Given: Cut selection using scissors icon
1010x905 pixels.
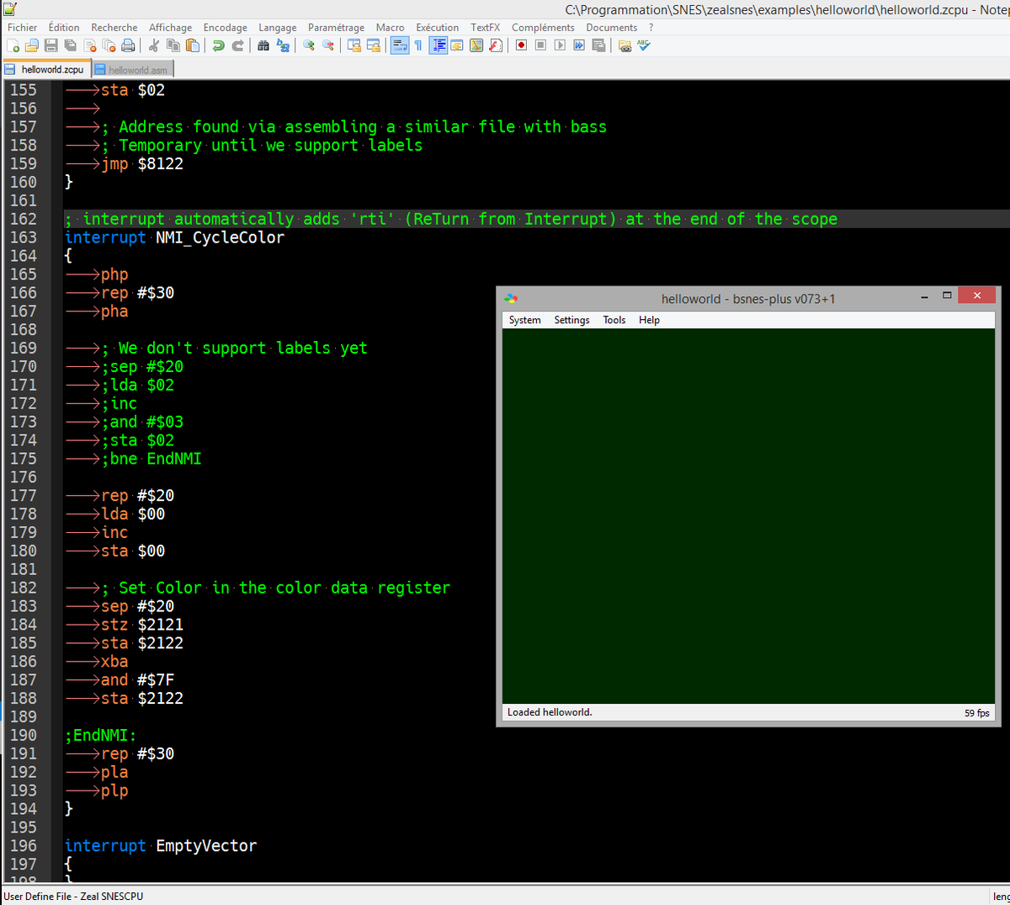Looking at the screenshot, I should (x=154, y=45).
